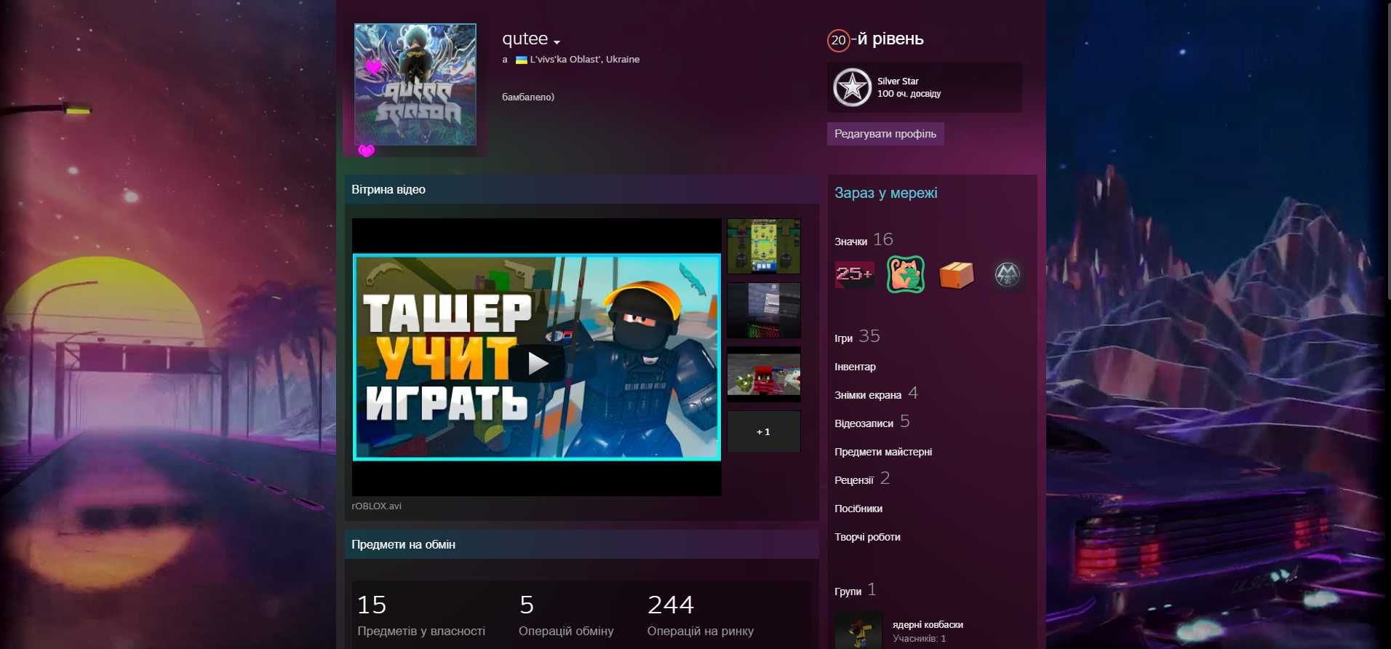Open the Творчі роботи artwork link
1391x649 pixels.
(867, 537)
